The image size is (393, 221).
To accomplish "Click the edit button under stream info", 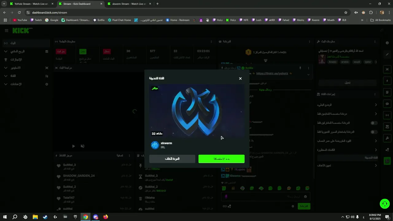I will [x=348, y=83].
